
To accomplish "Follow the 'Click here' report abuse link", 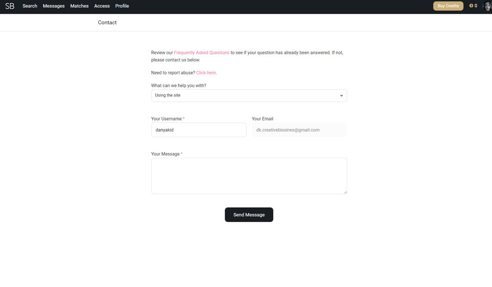I will tap(206, 73).
